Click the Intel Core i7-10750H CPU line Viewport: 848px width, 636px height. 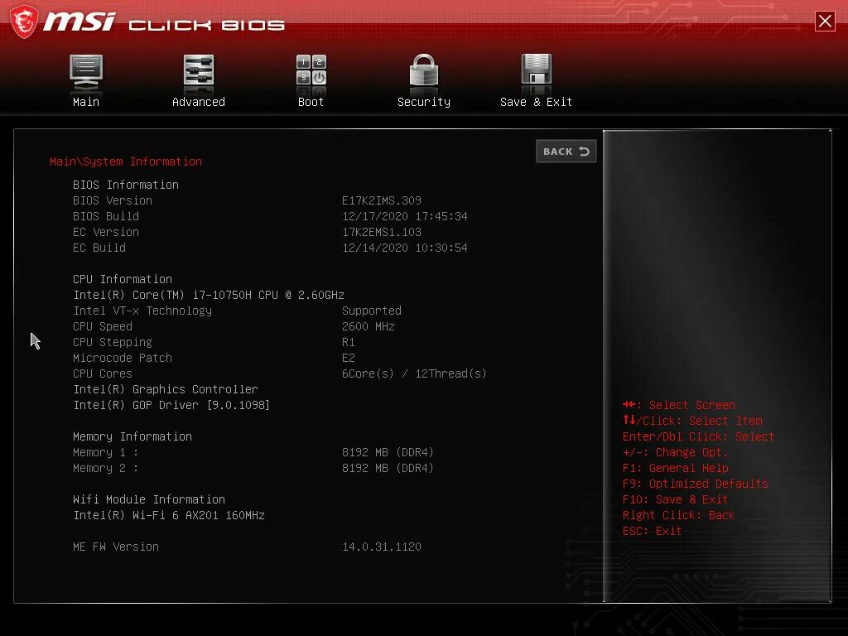click(209, 295)
